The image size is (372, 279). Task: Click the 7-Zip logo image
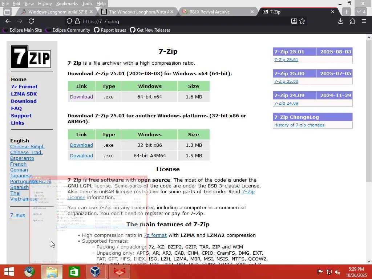tap(31, 57)
